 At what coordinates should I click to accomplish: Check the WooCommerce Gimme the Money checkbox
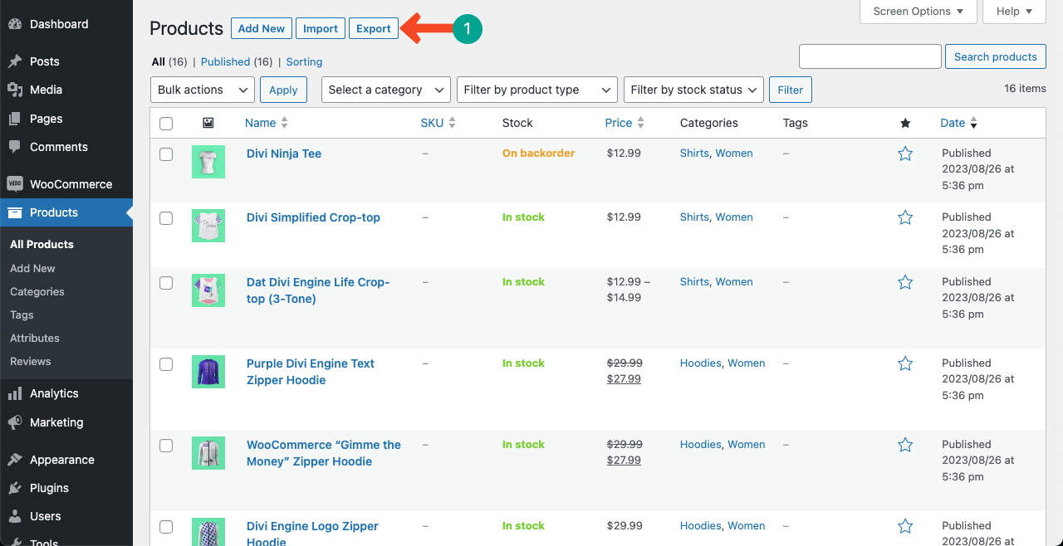click(166, 446)
